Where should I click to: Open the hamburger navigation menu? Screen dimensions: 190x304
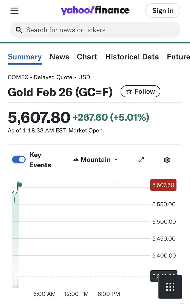pyautogui.click(x=15, y=11)
